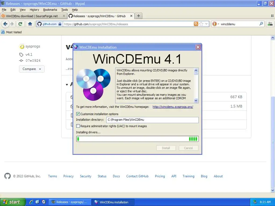
Task: Open the Edit menu
Action: [13, 10]
